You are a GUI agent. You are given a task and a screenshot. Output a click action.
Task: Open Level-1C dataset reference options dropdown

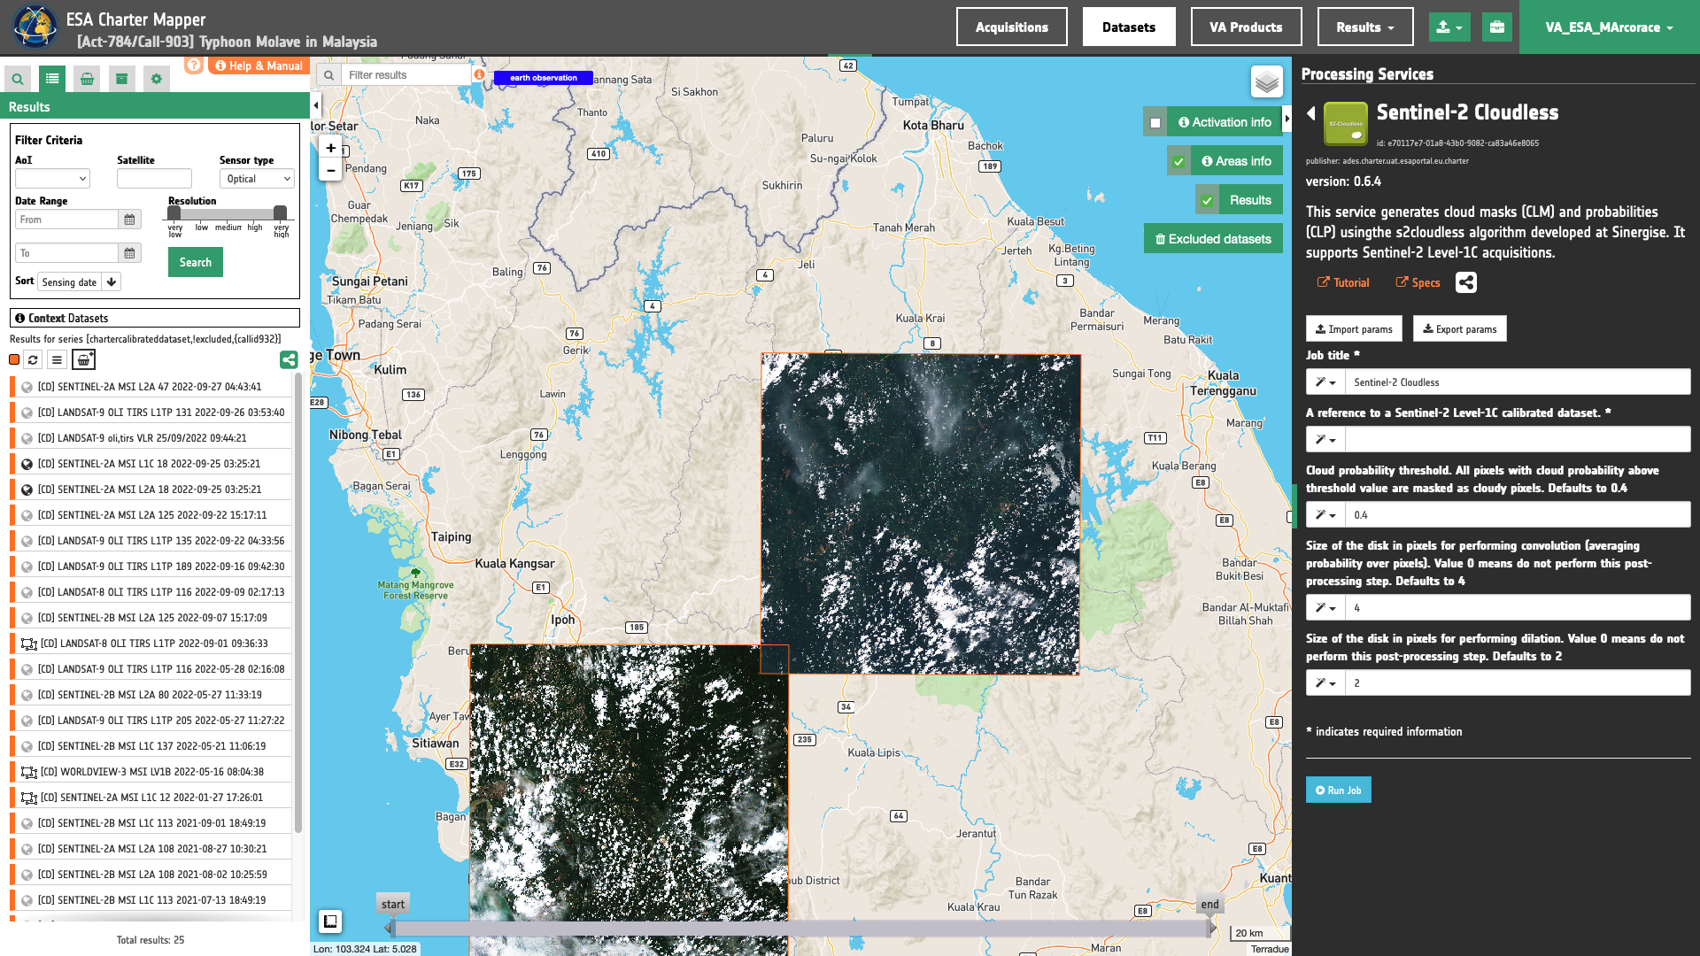click(x=1325, y=440)
